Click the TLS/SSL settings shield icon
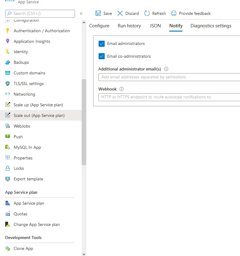Screen dimensions: 240x256 click(x=8, y=84)
